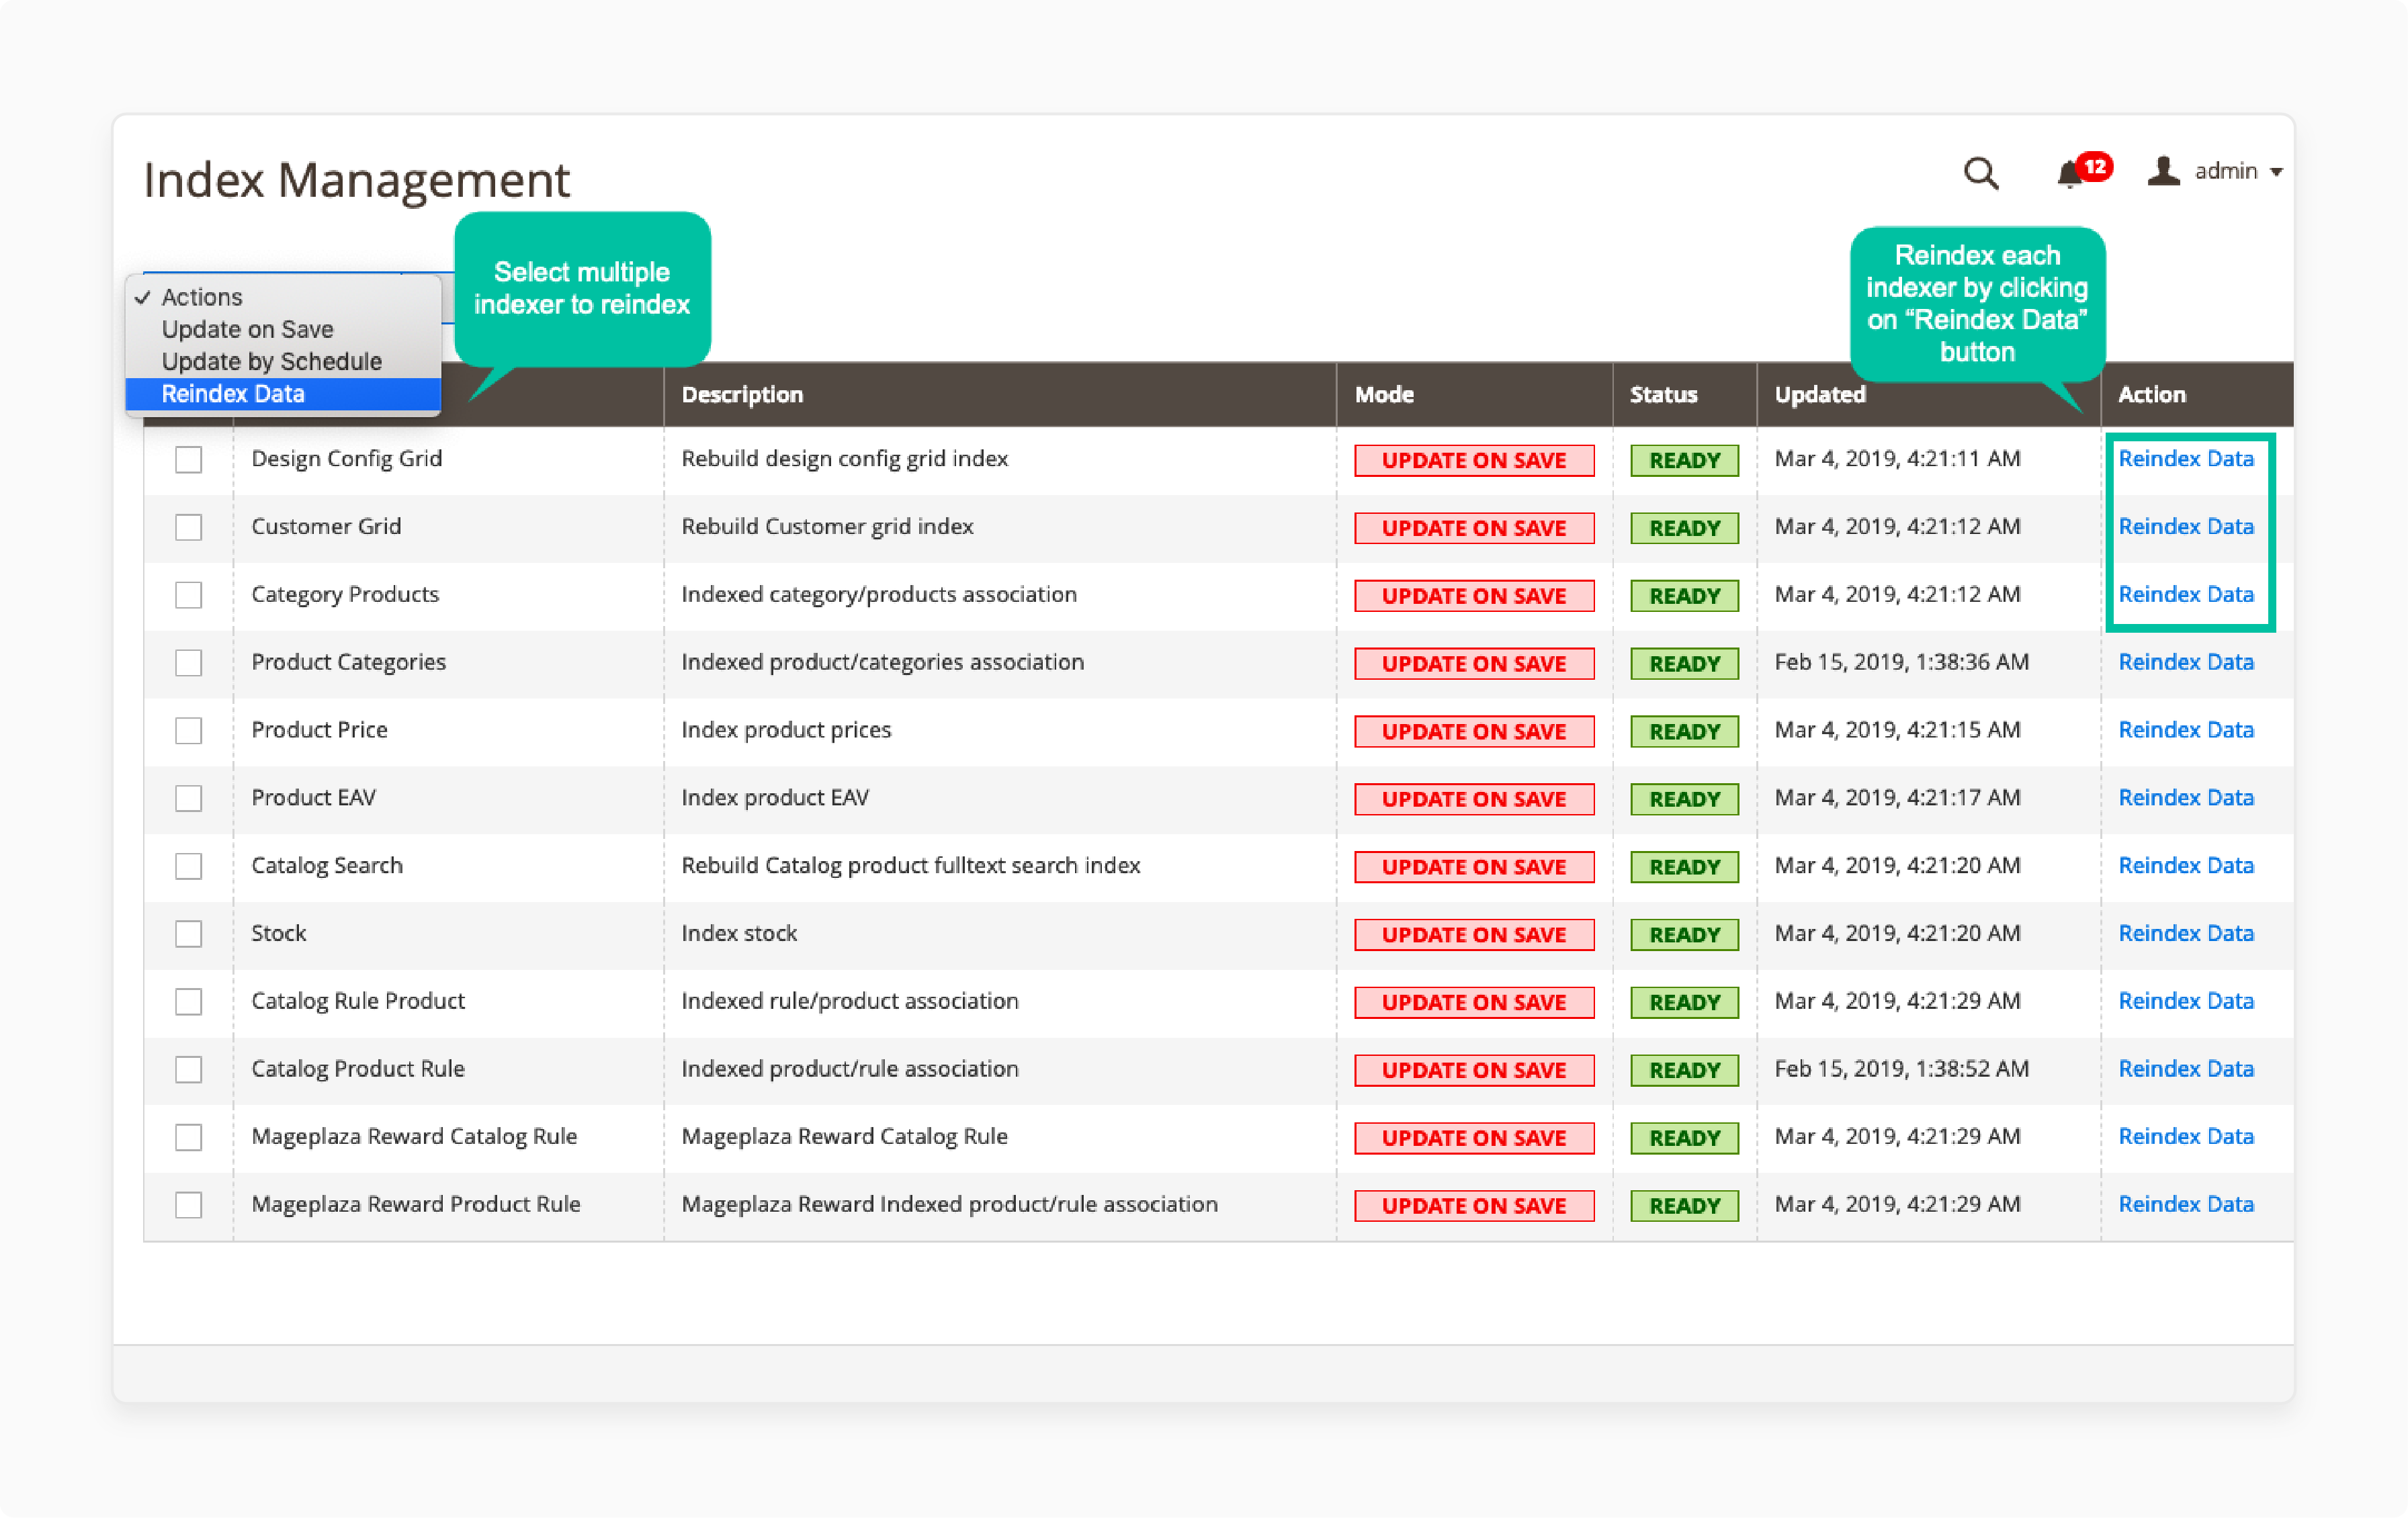Click text "Rebuild design config grid index"
Viewport: 2408px width, 1518px height.
[x=844, y=458]
